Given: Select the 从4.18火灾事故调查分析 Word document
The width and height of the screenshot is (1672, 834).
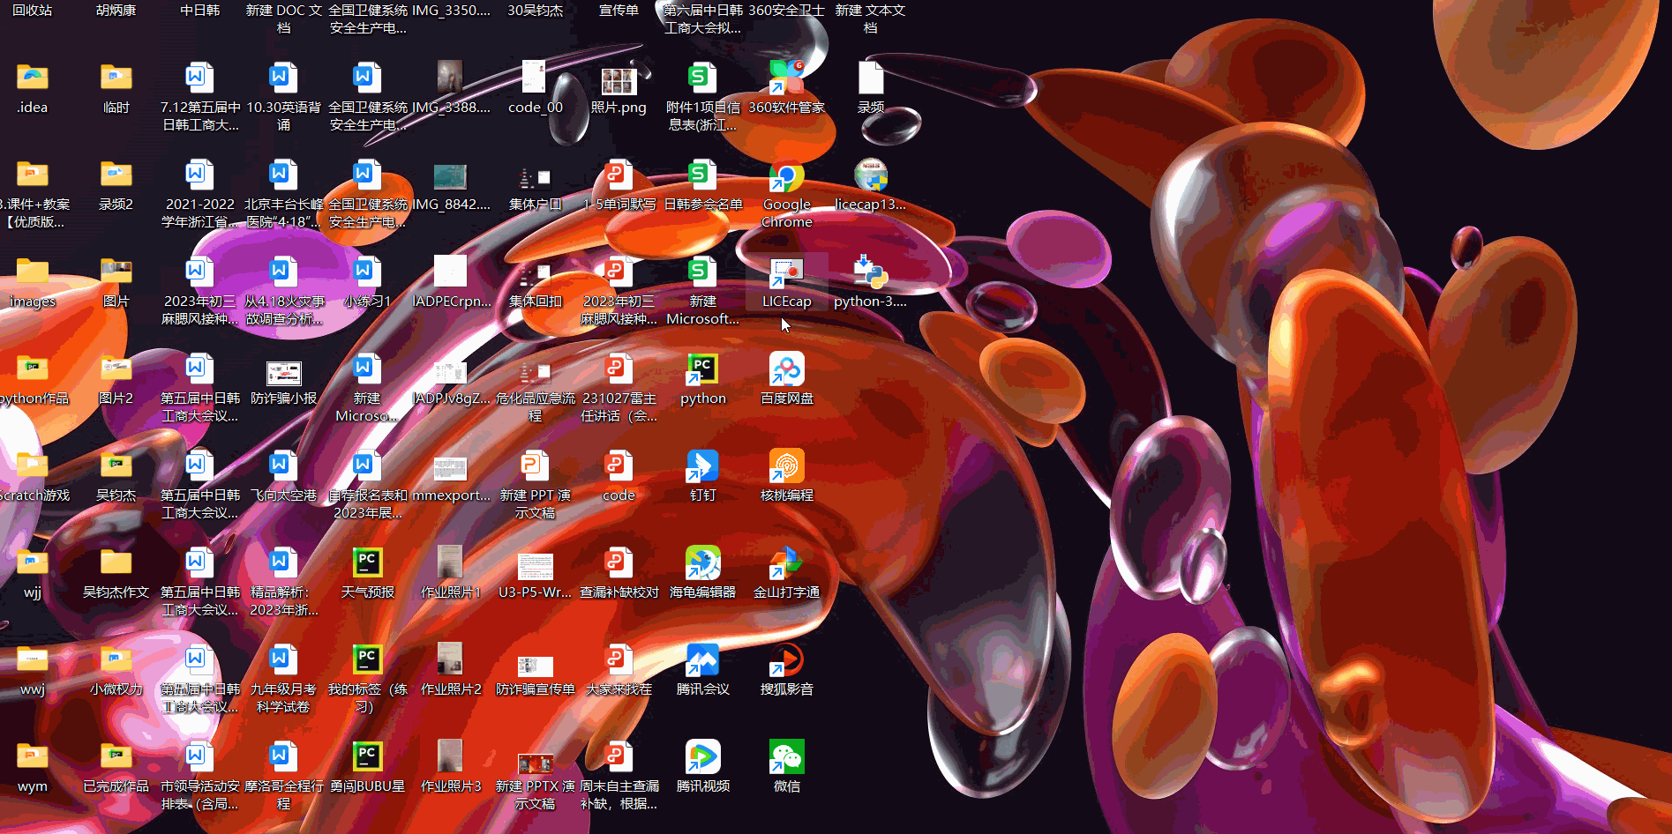Looking at the screenshot, I should (x=283, y=273).
